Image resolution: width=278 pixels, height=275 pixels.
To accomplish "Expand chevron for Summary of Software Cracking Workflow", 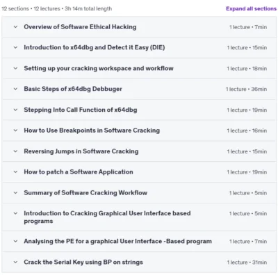I will coord(15,192).
